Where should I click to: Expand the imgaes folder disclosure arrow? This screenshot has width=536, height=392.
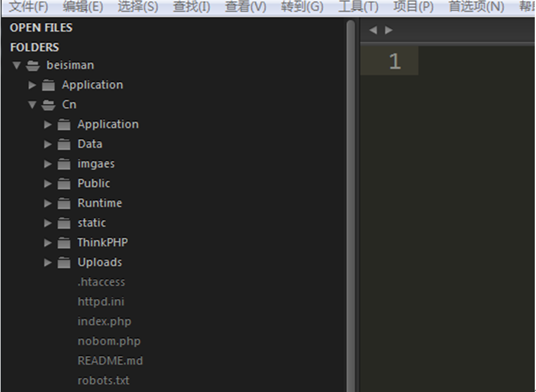coord(48,164)
